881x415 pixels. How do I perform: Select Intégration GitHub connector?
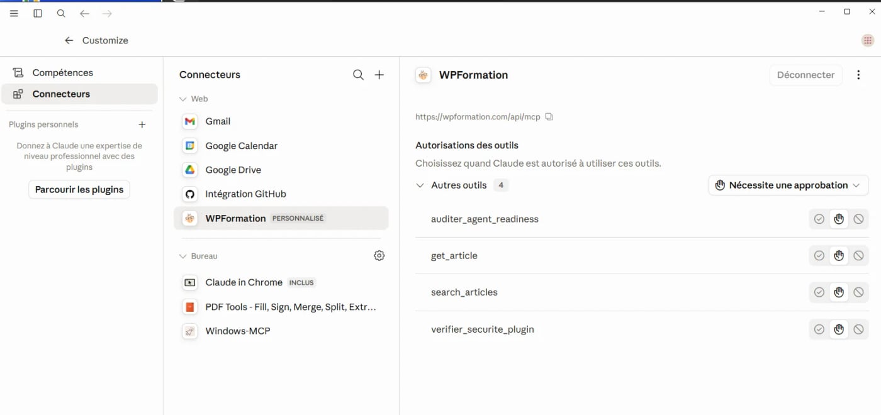tap(281, 194)
